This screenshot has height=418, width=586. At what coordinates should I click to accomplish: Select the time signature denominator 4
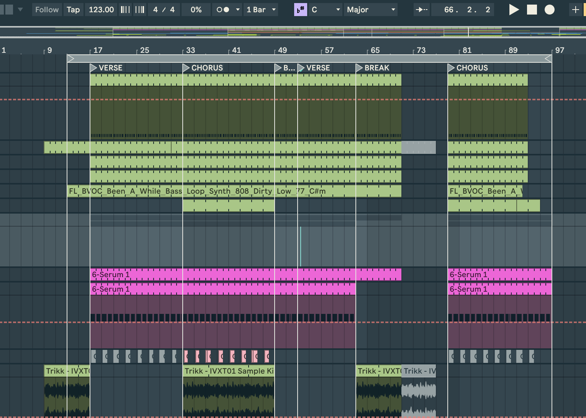pyautogui.click(x=172, y=10)
